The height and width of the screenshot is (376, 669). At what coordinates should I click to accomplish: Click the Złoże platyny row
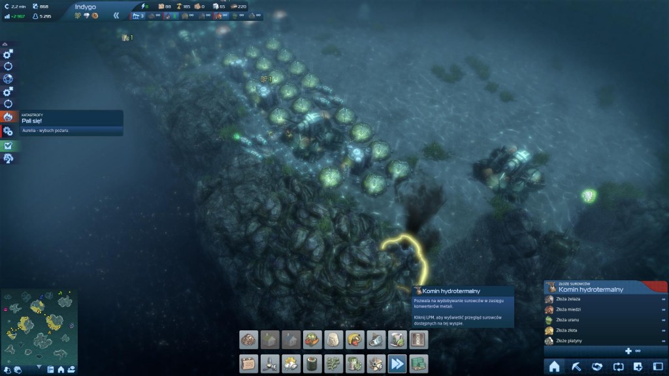click(606, 341)
